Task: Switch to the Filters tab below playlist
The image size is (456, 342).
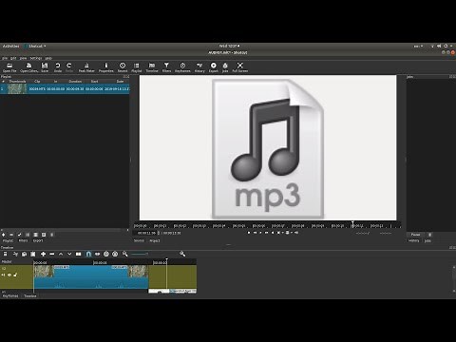Action: (23, 240)
